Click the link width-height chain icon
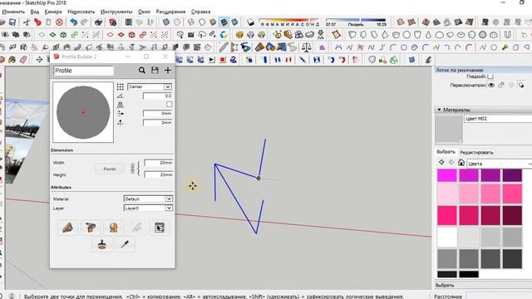The image size is (532, 299). (x=133, y=168)
